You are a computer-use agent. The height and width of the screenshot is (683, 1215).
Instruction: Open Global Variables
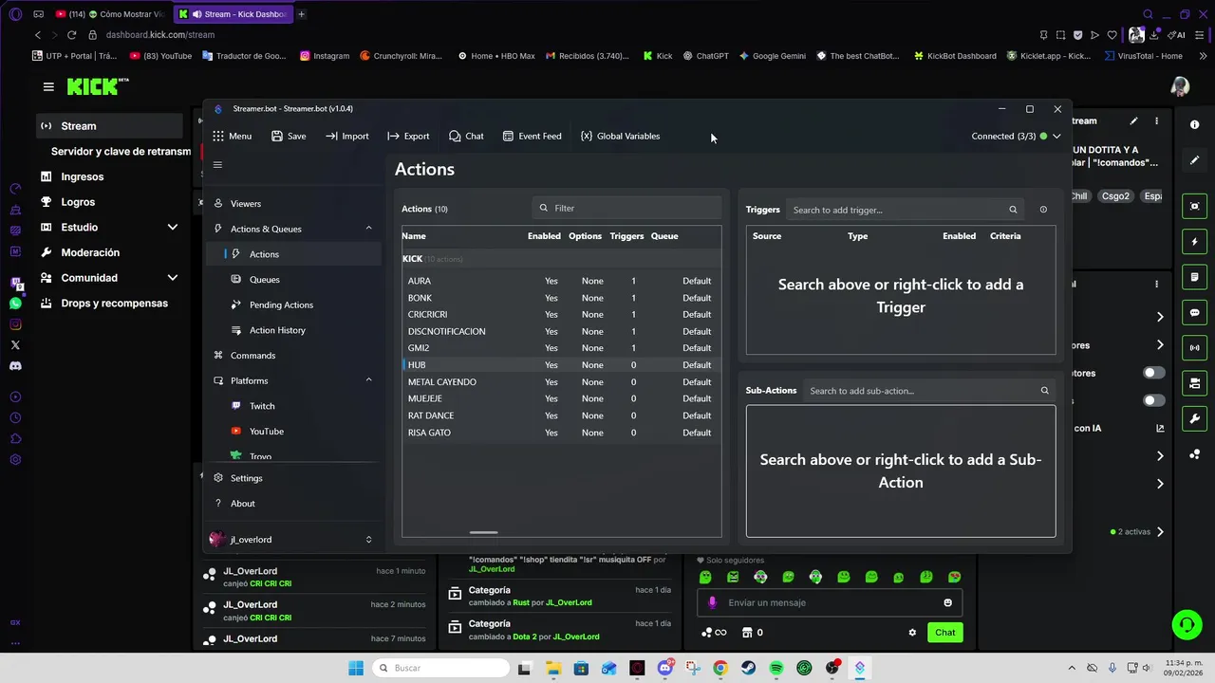(620, 136)
